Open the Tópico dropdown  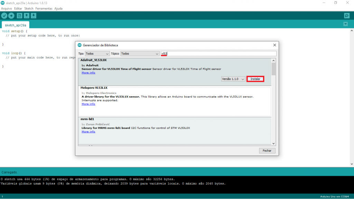(x=139, y=54)
